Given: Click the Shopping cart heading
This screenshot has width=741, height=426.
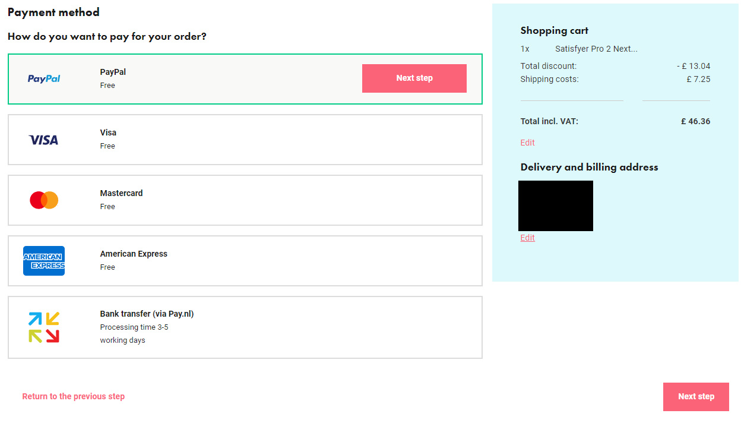Looking at the screenshot, I should [x=555, y=30].
